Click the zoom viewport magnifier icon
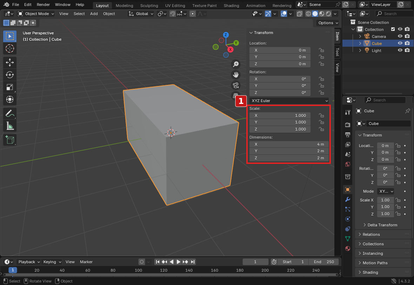 click(x=236, y=64)
